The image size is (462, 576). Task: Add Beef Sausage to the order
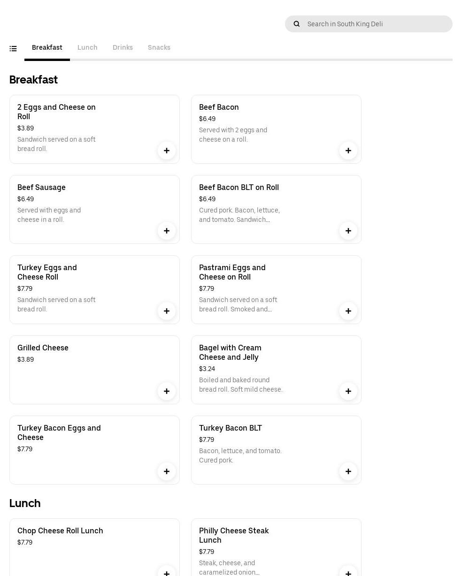[167, 231]
